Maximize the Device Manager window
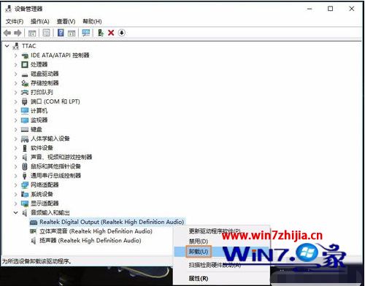 pos(331,9)
